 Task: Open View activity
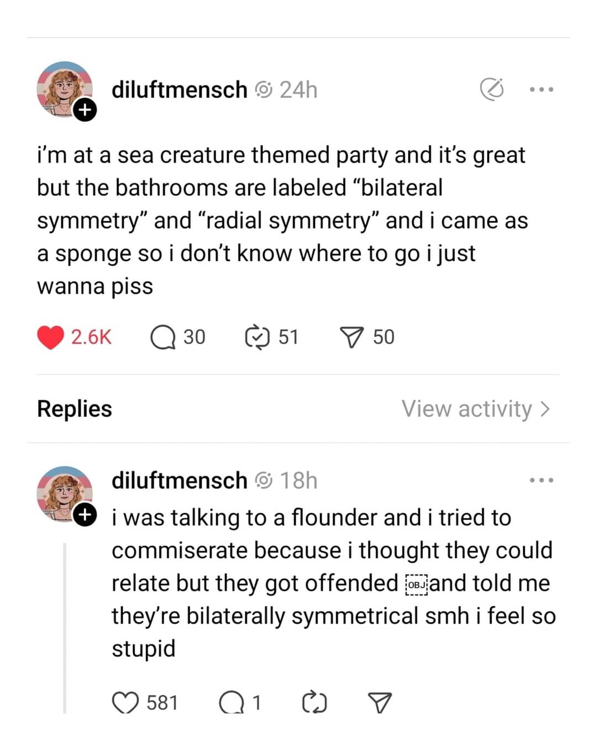[x=467, y=409]
